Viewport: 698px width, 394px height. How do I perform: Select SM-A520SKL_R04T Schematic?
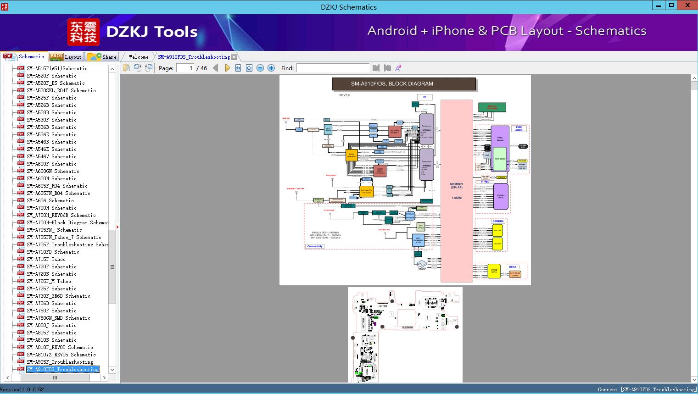pyautogui.click(x=61, y=90)
